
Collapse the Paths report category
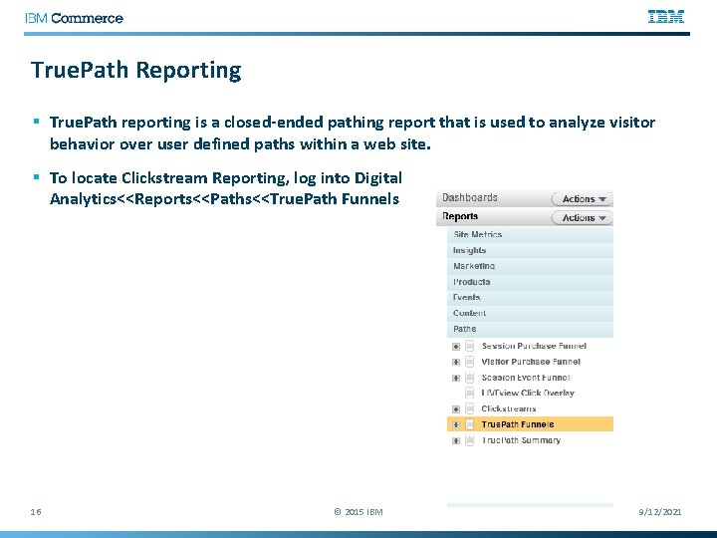click(530, 329)
